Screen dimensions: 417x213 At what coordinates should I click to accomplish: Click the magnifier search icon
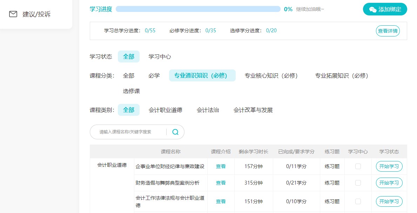click(x=175, y=132)
